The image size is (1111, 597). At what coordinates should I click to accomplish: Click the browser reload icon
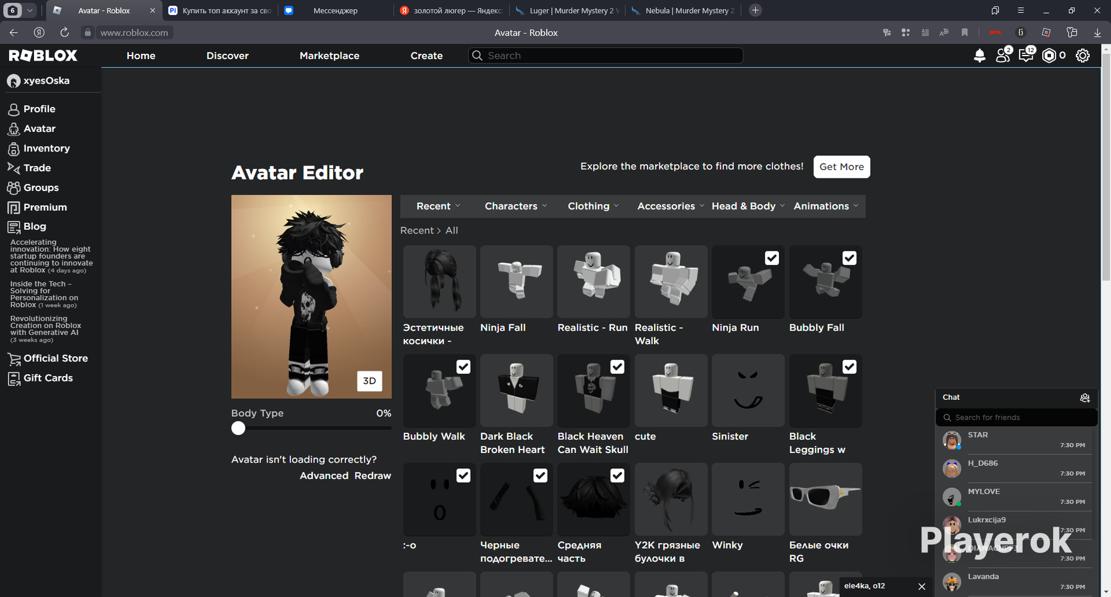tap(65, 32)
